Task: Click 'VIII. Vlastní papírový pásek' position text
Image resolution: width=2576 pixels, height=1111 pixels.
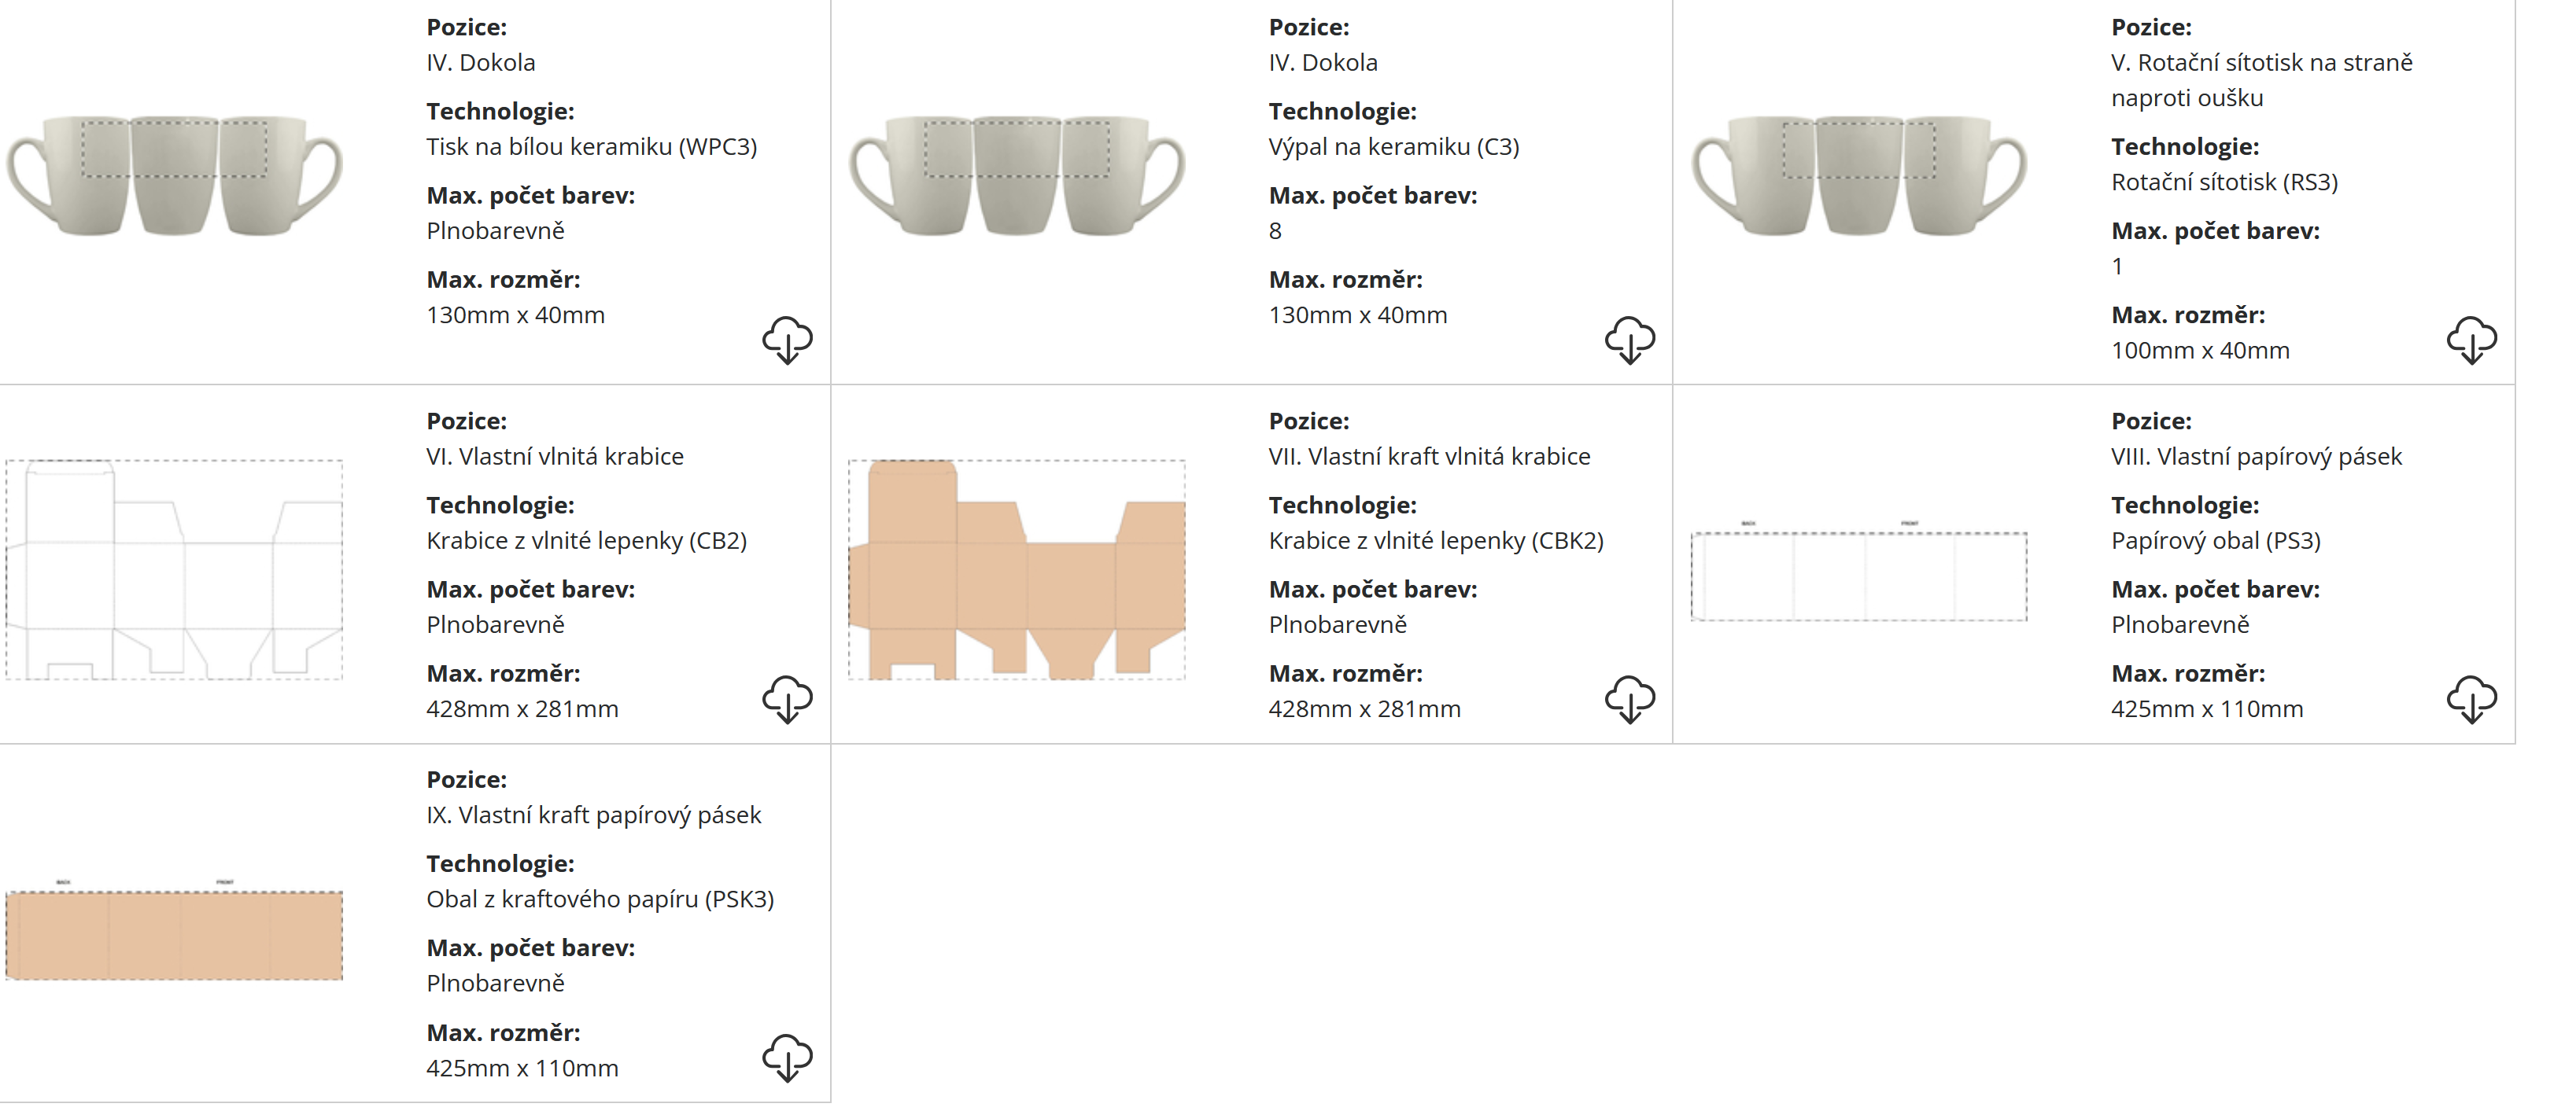Action: [x=2256, y=457]
